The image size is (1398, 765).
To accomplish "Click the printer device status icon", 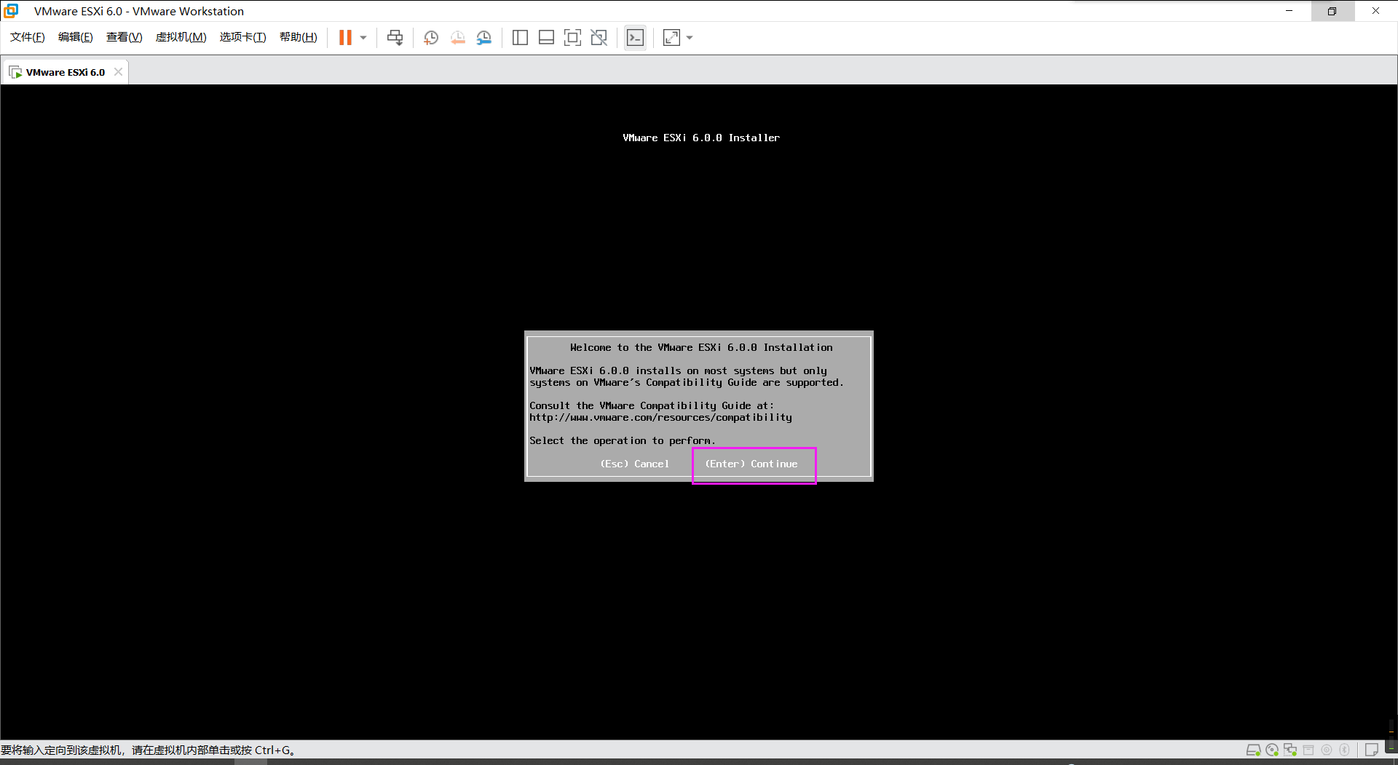I will tap(1308, 750).
